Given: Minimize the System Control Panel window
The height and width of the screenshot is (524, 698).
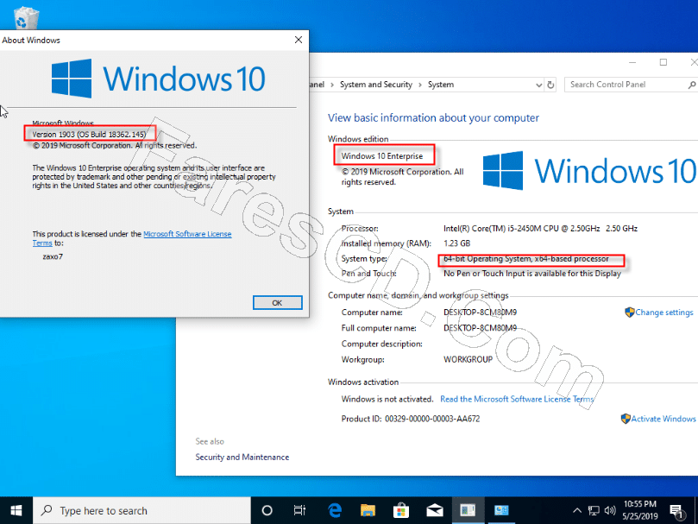Looking at the screenshot, I should [x=632, y=62].
